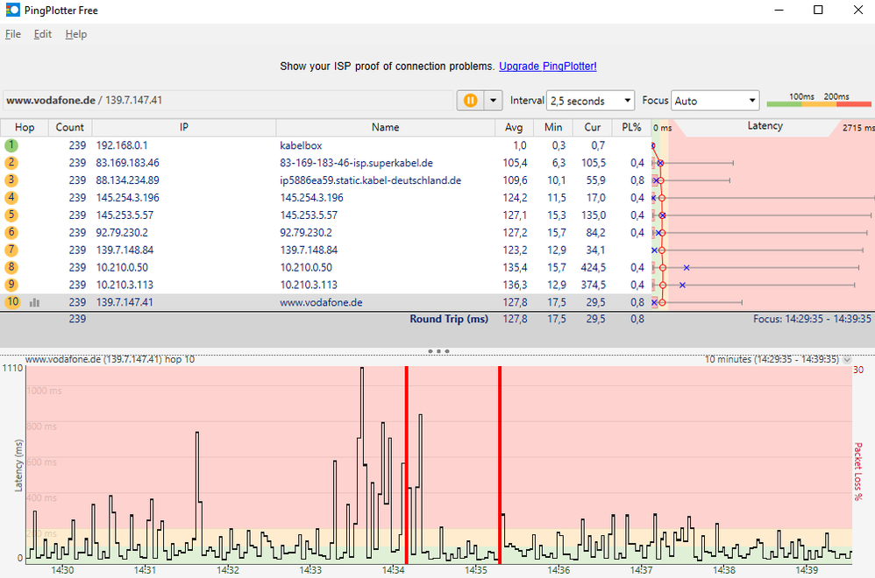Click the 14:33 time label on timeline axis
Image resolution: width=875 pixels, height=578 pixels.
(x=310, y=570)
